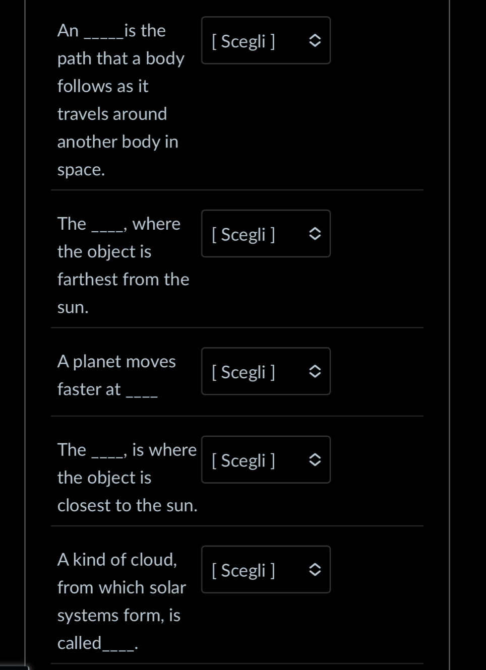Click the '[ Scegli ]' placeholder in the third row
Screen dimensions: 486x670
(244, 372)
